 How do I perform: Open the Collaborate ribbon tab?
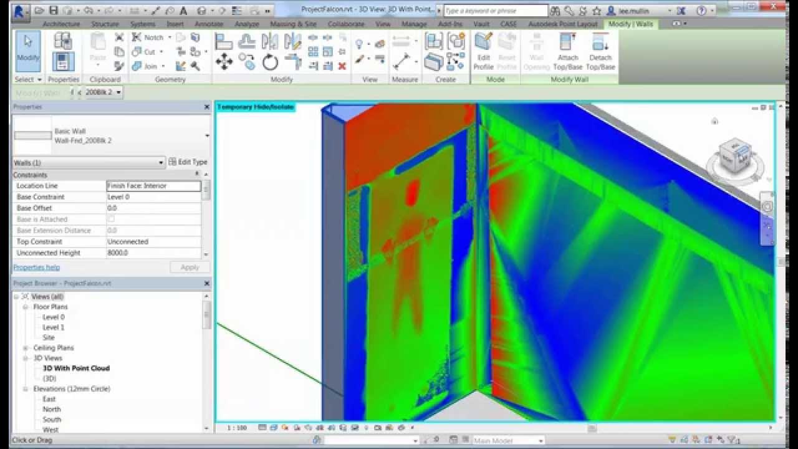[346, 24]
